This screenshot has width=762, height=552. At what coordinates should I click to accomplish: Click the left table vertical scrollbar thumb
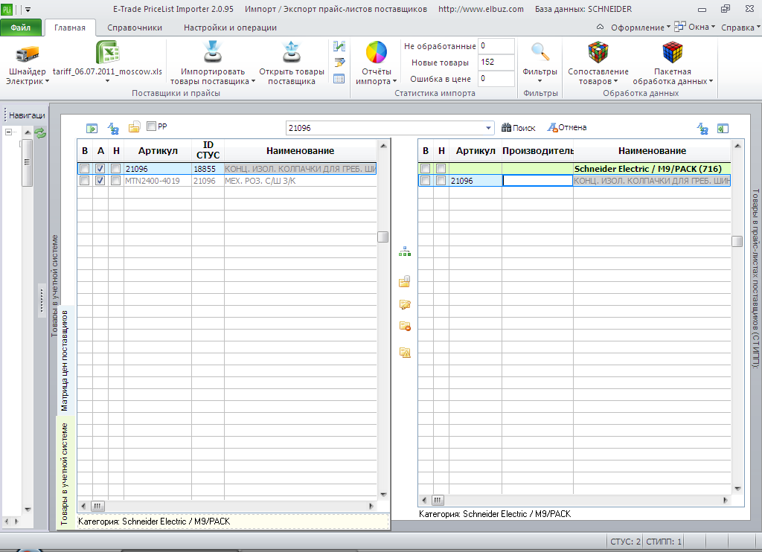[x=383, y=237]
